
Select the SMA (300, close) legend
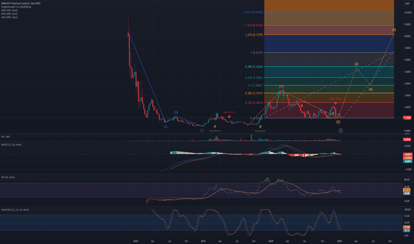click(9, 14)
